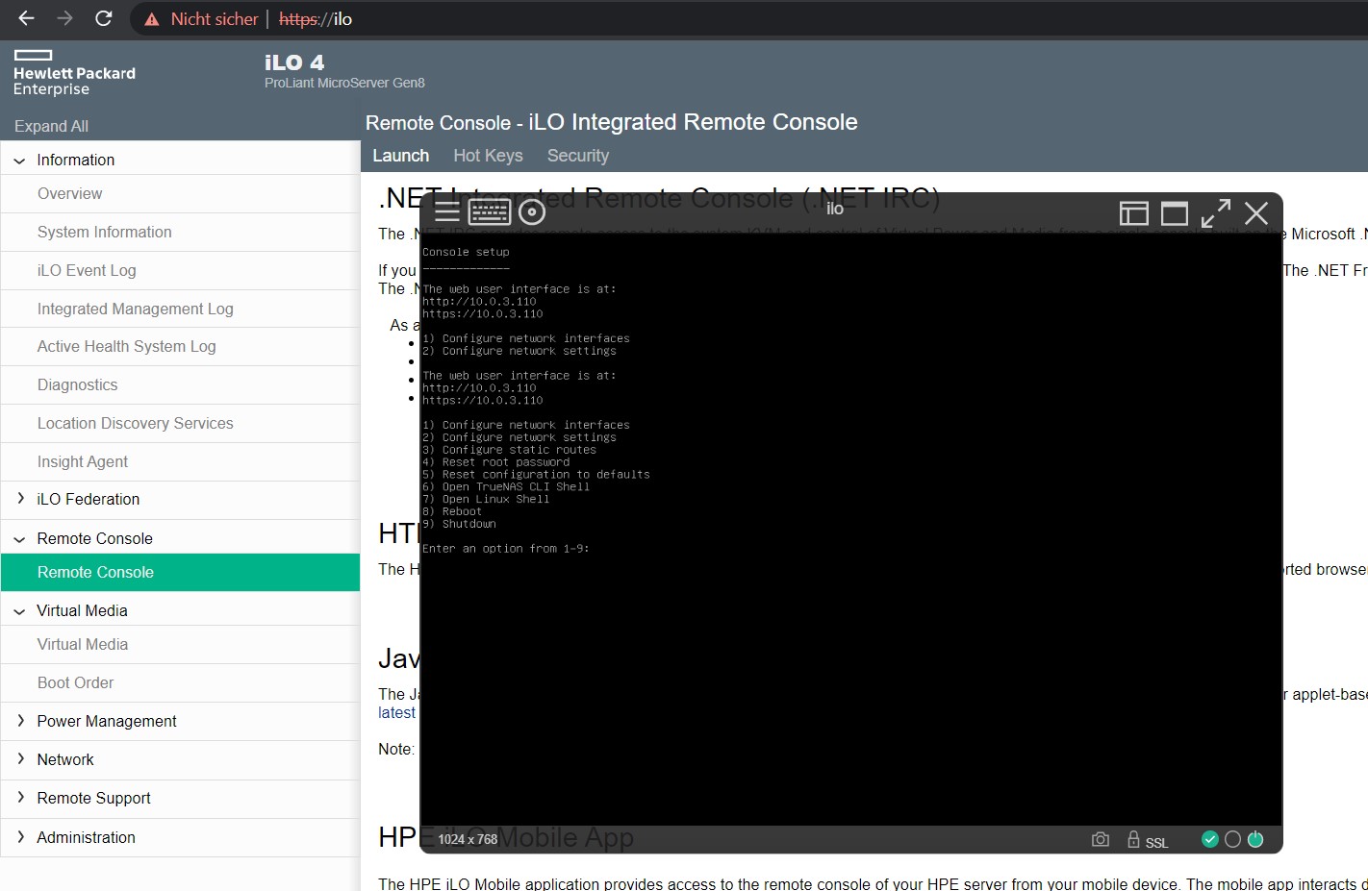Click the green checkmark health status icon

(1210, 839)
